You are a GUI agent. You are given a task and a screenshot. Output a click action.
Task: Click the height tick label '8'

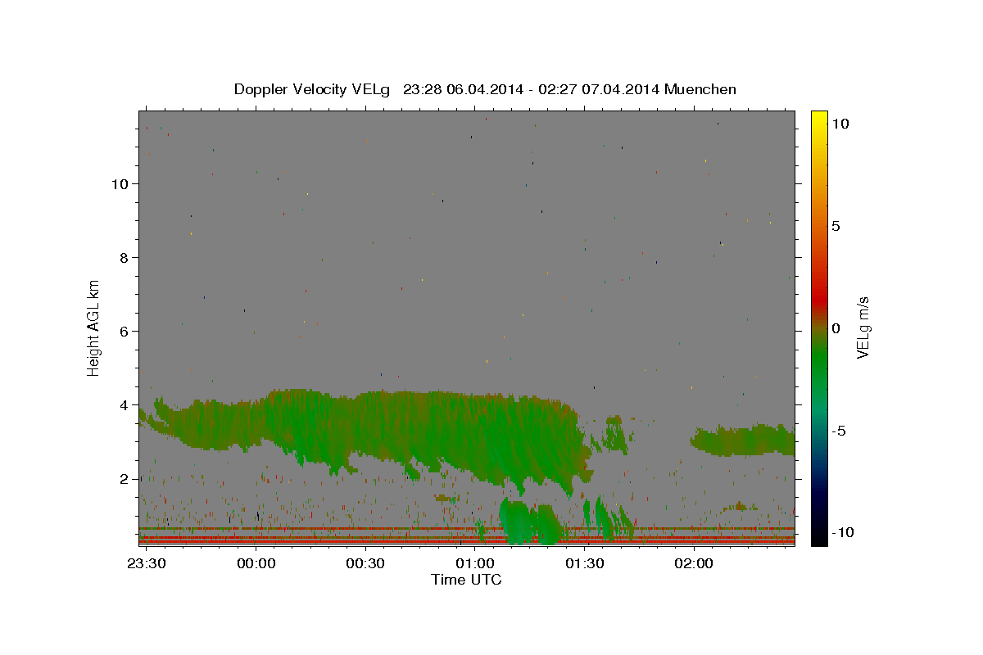125,257
